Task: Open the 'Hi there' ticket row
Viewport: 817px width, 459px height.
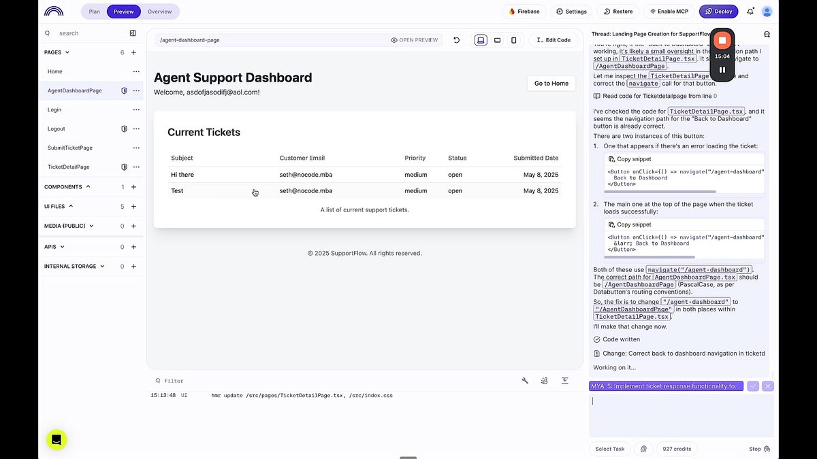Action: [x=365, y=175]
